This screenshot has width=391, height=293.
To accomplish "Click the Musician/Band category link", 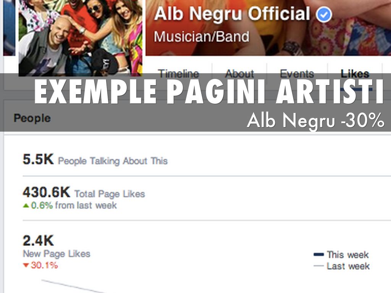I will 202,37.
